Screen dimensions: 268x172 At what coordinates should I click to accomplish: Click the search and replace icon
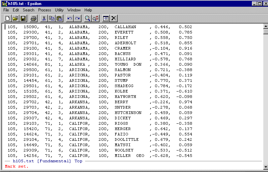[x=95, y=18]
